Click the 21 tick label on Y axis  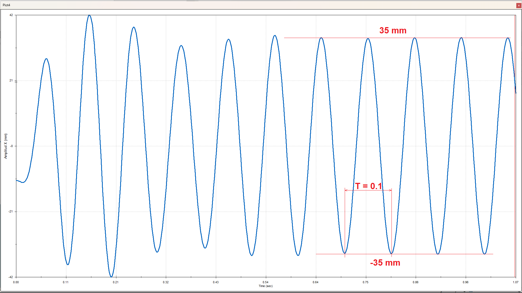click(11, 80)
